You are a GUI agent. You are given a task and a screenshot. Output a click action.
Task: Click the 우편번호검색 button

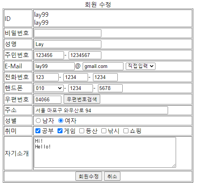pos(82,99)
